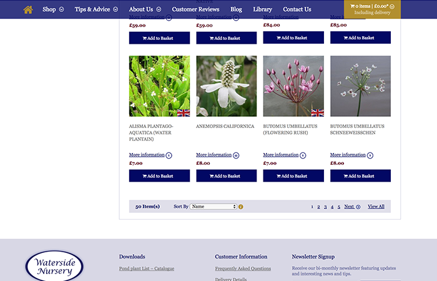Open the Shop menu

pyautogui.click(x=49, y=9)
